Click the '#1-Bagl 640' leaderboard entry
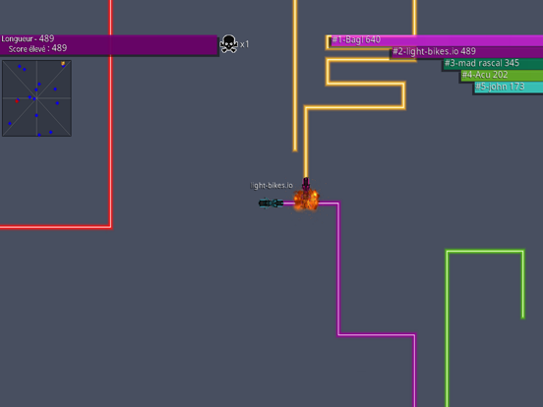This screenshot has height=407, width=543. pyautogui.click(x=437, y=40)
